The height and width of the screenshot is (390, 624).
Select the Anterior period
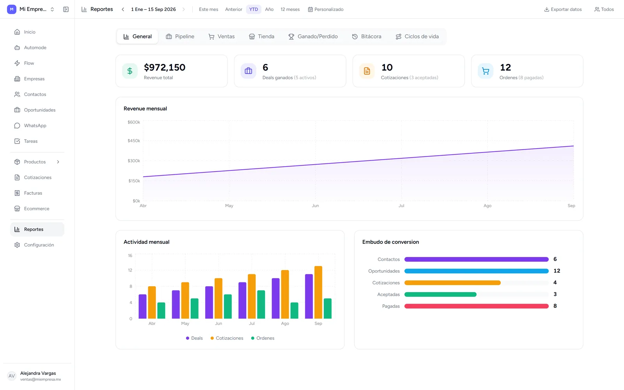[234, 9]
